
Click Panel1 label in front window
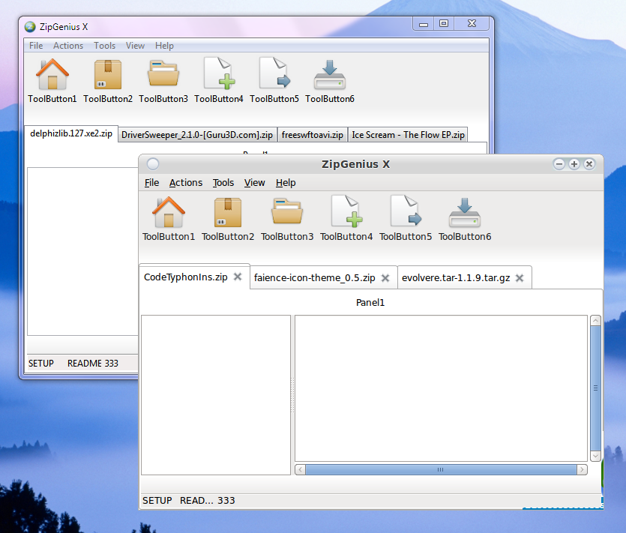(370, 303)
